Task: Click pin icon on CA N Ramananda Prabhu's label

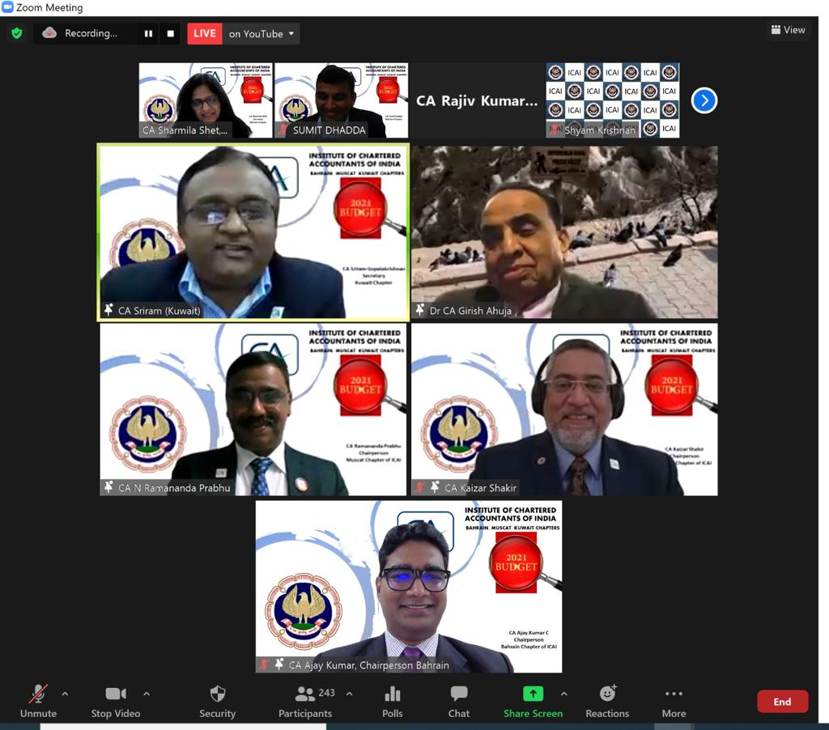Action: (108, 487)
